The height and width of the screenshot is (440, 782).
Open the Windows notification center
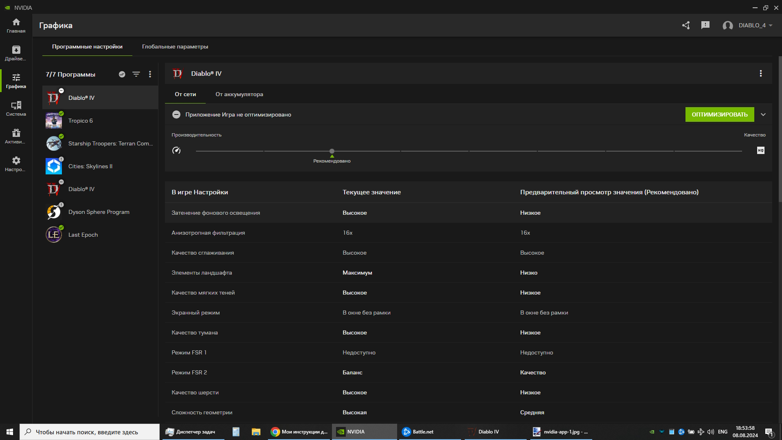click(x=769, y=432)
